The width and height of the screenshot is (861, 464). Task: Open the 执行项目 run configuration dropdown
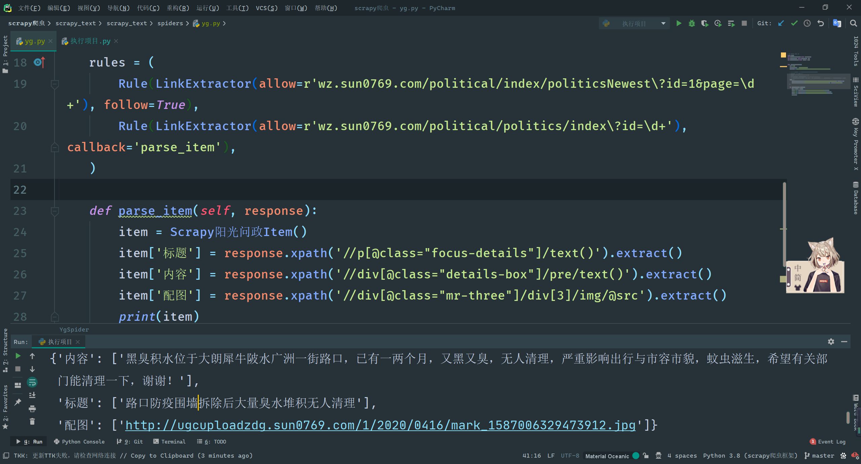634,24
